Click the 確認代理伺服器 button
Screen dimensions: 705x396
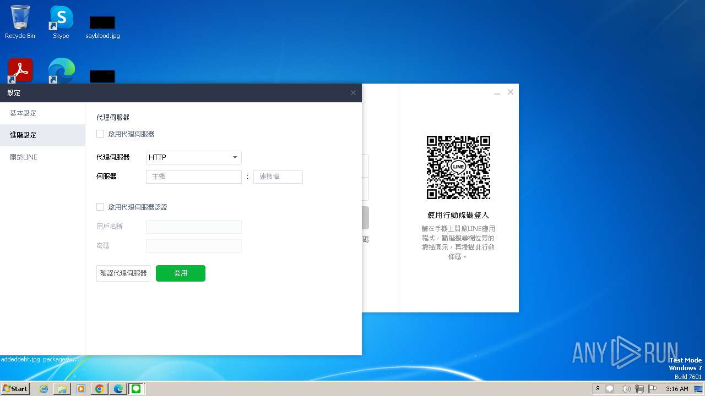tap(123, 273)
